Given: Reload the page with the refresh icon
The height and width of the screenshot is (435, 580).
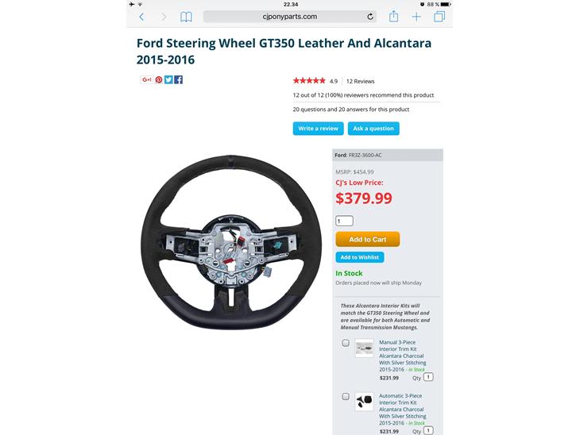Looking at the screenshot, I should pyautogui.click(x=370, y=17).
